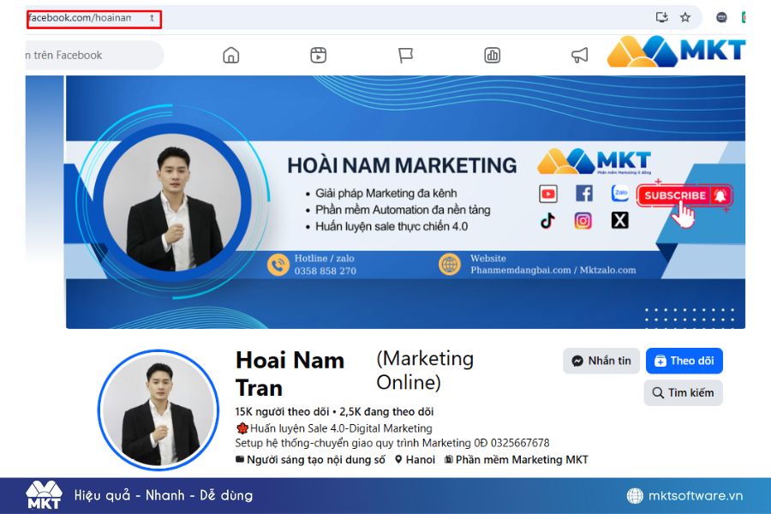Click the TikTok icon on cover banner
The image size is (771, 514).
[548, 221]
